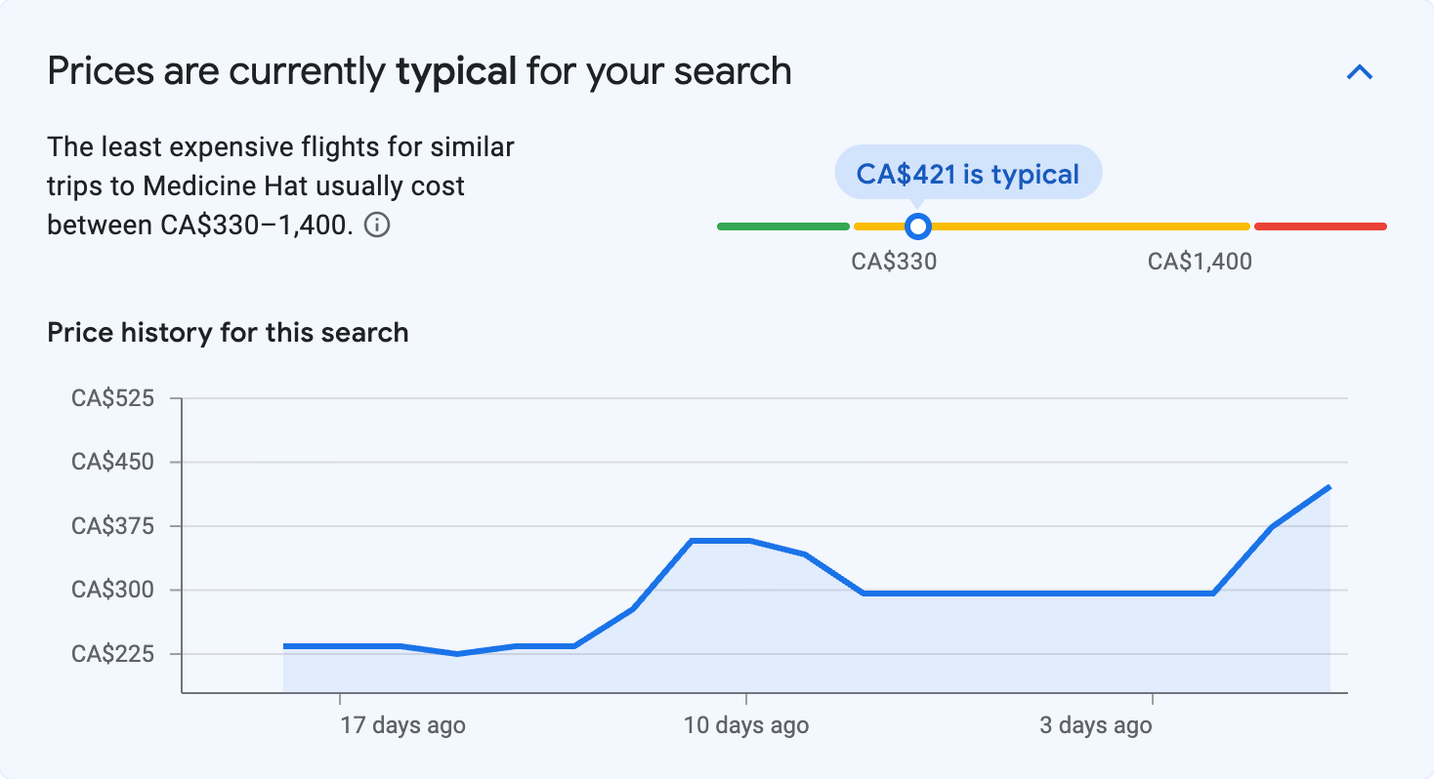The width and height of the screenshot is (1434, 779).
Task: Click the CA$375 y-axis label
Action: tap(112, 526)
